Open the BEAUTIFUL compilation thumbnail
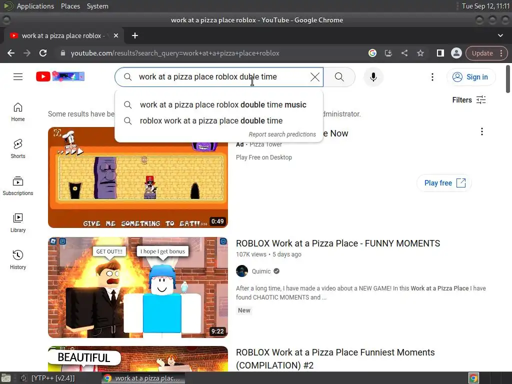Viewport: 512px width, 384px height. (138, 358)
